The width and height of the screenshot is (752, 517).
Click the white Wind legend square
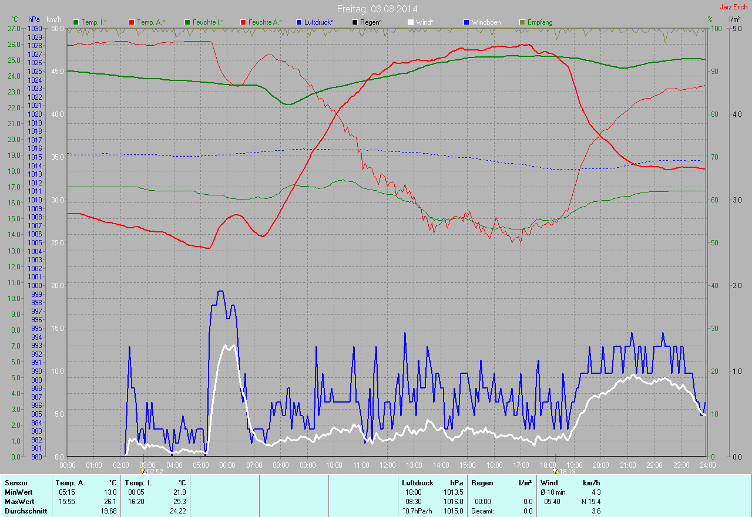click(x=410, y=22)
